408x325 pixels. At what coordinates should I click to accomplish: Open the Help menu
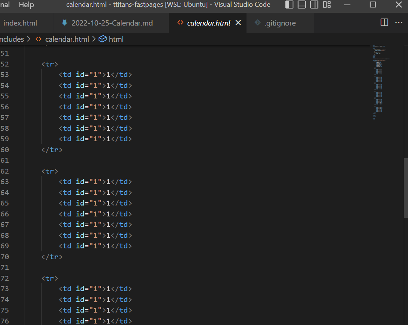pos(26,5)
